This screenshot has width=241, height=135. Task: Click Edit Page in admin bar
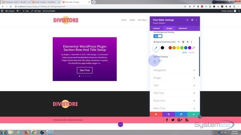pos(36,11)
